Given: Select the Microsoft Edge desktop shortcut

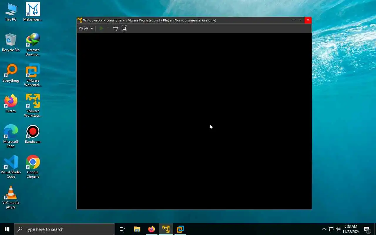Looking at the screenshot, I should click(x=11, y=136).
